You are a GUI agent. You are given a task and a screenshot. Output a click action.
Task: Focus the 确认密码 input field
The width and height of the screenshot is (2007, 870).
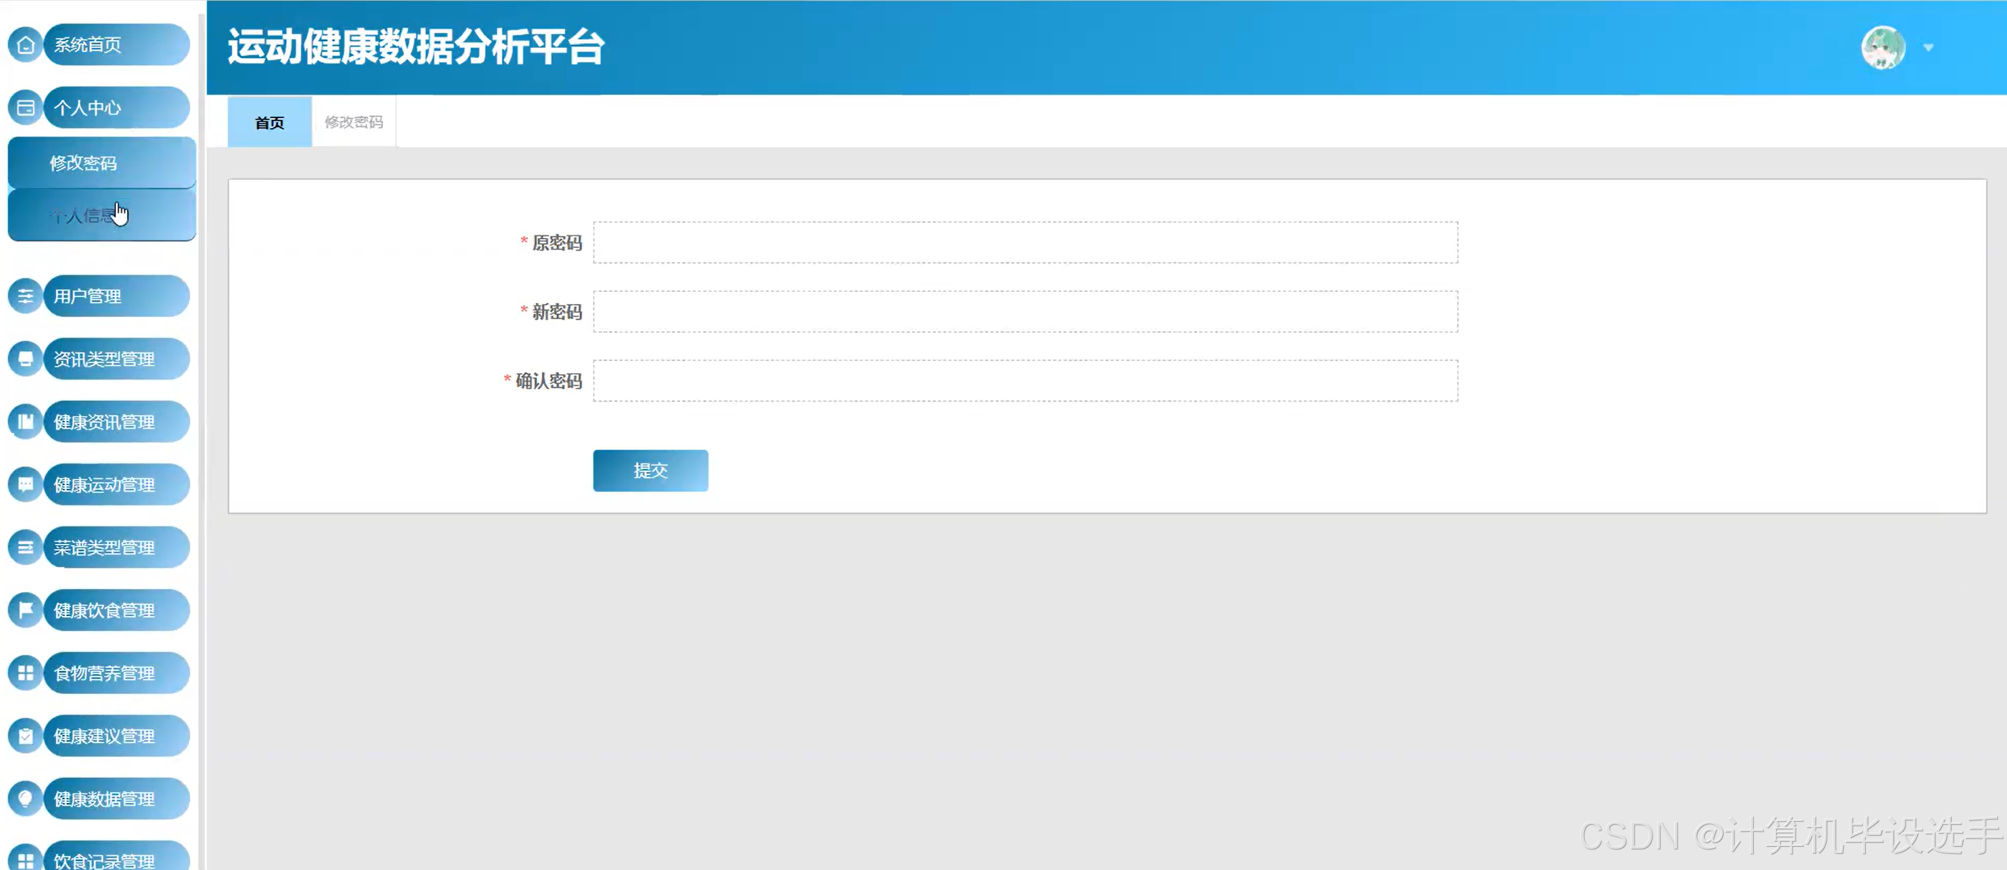pyautogui.click(x=1025, y=381)
